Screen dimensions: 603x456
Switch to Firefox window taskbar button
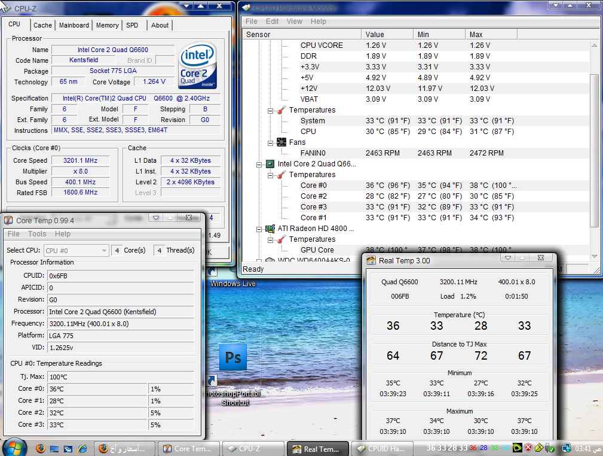124,449
